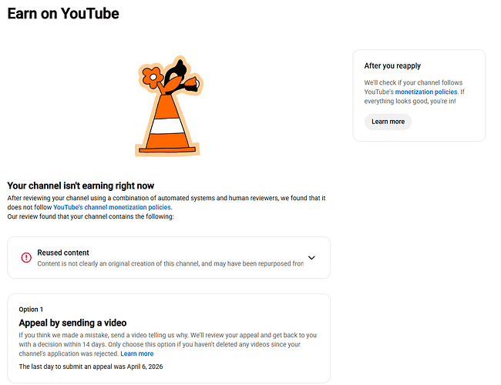Image resolution: width=501 pixels, height=385 pixels.
Task: Click the Reused content heading
Action: [x=63, y=253]
